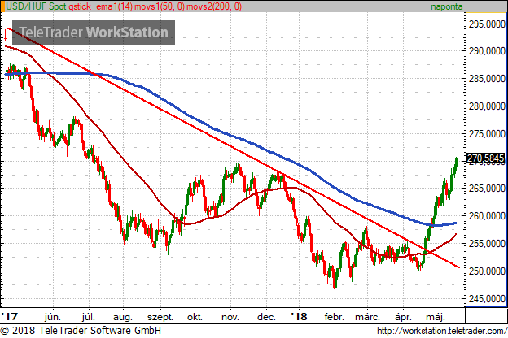Click the current price tag 270,5845
Screen dimensions: 508x338
485,158
